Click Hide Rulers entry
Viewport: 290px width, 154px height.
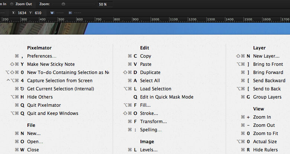click(x=265, y=150)
